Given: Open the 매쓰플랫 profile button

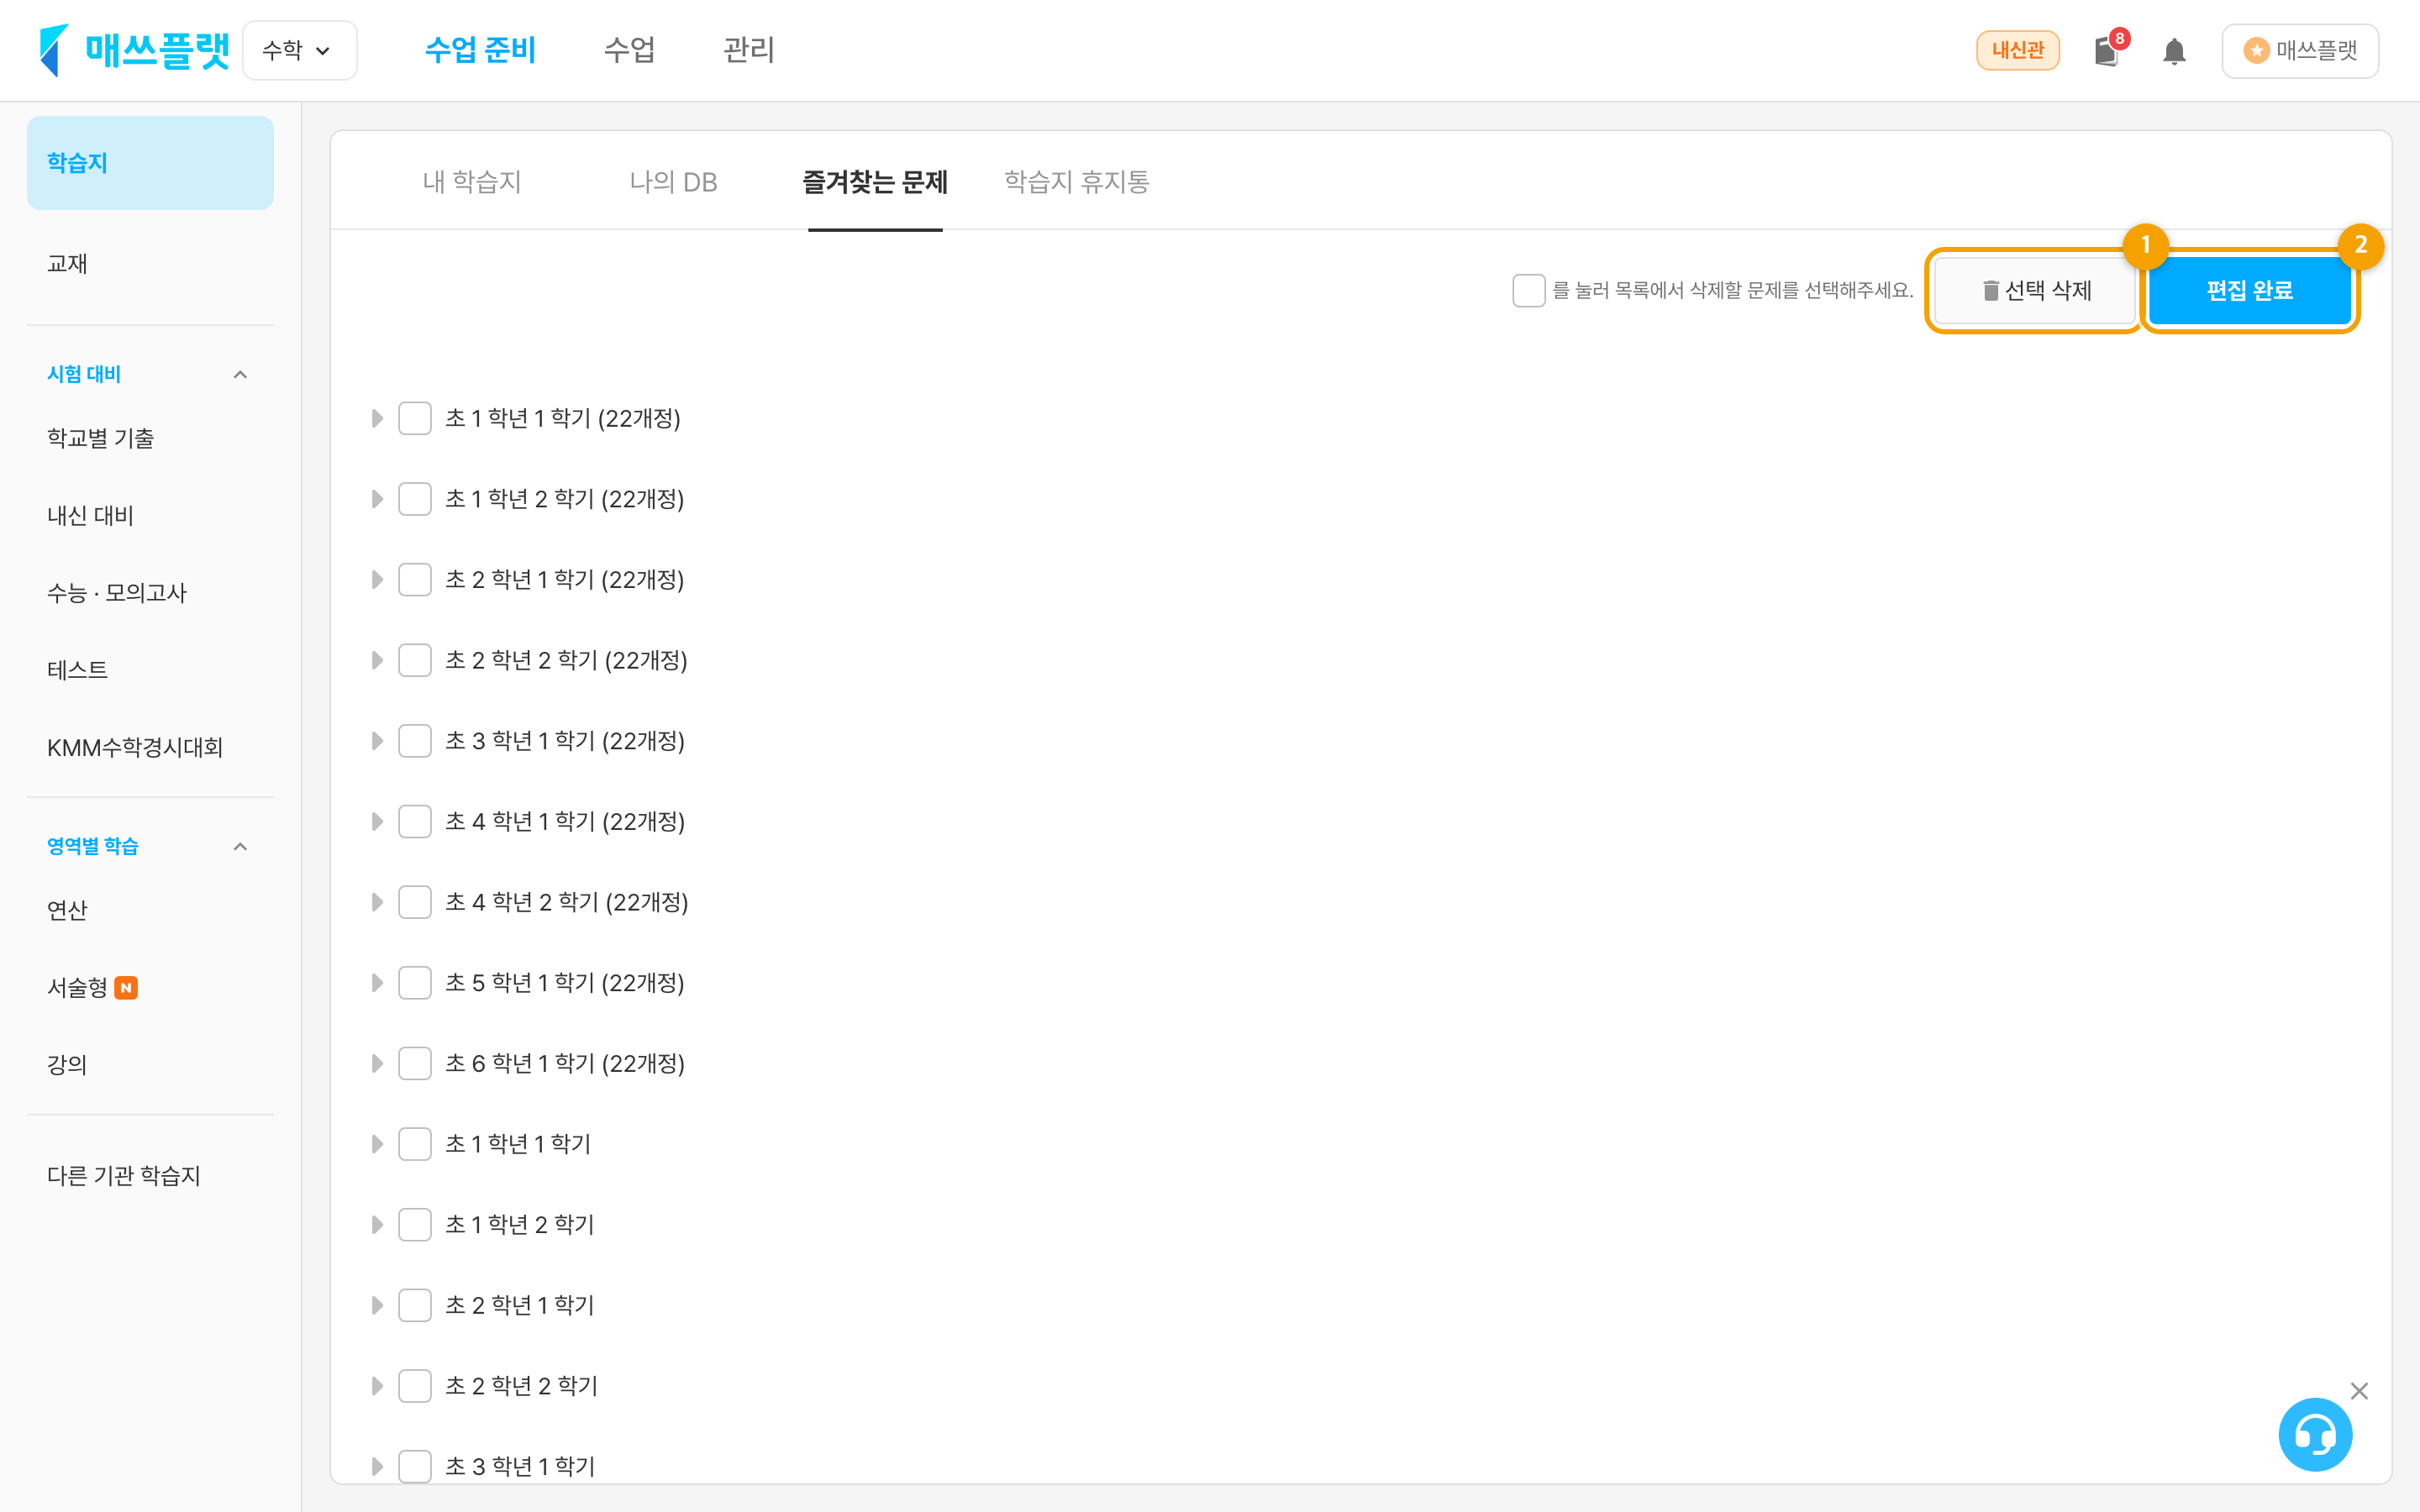Looking at the screenshot, I should pos(2300,50).
